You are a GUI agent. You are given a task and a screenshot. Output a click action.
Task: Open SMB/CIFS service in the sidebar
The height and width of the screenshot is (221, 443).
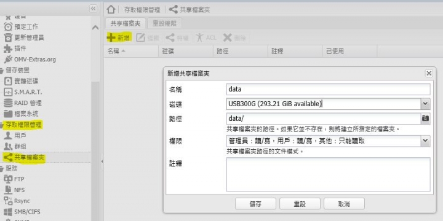(22, 212)
